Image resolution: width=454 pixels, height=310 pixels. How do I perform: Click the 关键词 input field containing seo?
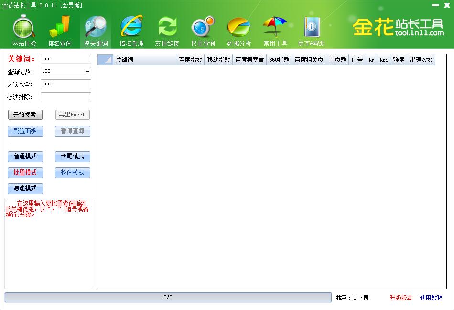[x=66, y=59]
